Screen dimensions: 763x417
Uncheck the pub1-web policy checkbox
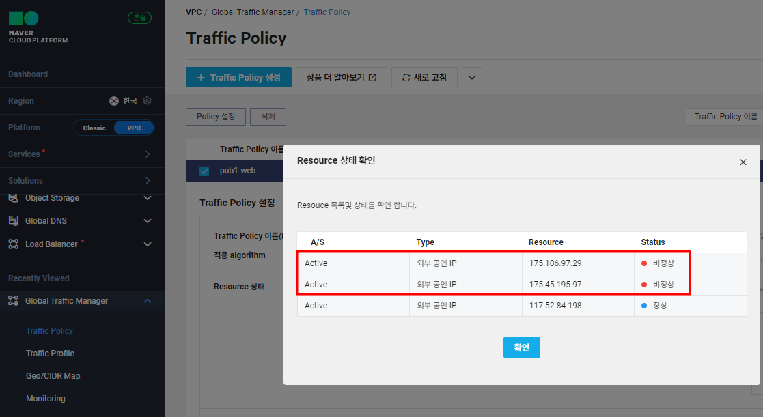pos(204,171)
